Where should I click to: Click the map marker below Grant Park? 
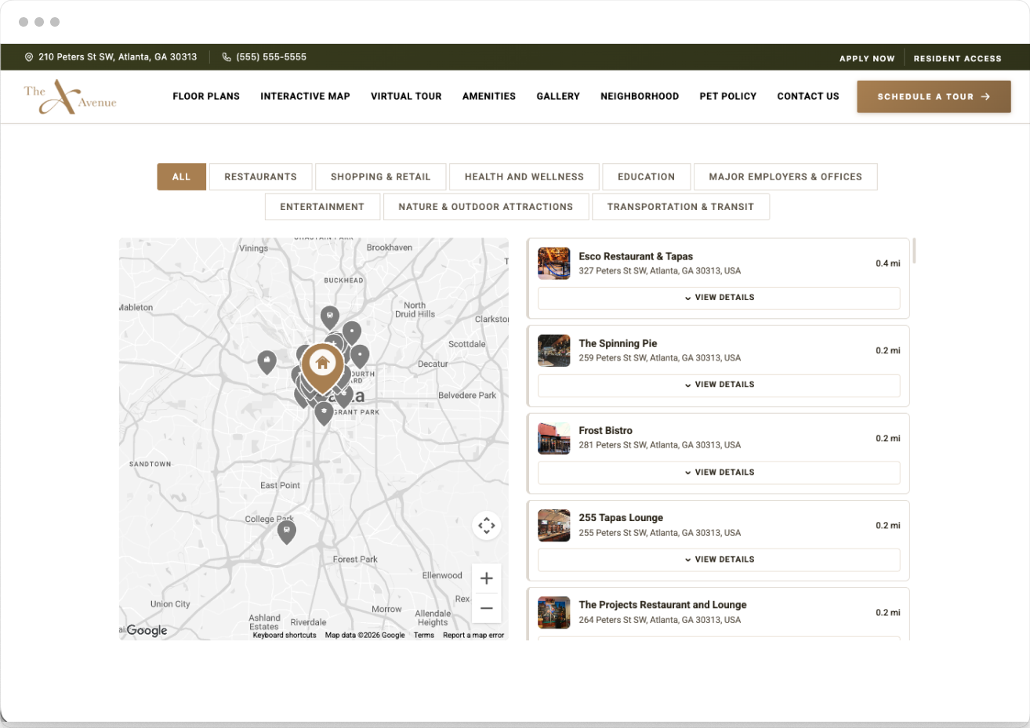point(324,413)
